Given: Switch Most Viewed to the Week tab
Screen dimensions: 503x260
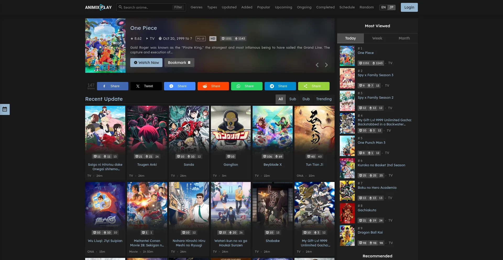Looking at the screenshot, I should 377,38.
